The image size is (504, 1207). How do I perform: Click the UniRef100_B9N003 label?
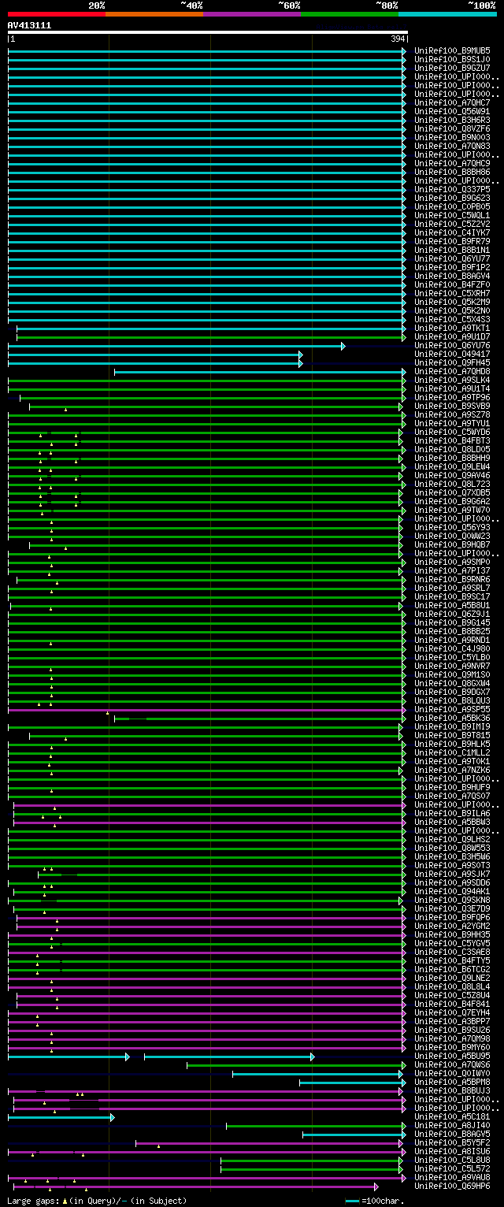tap(452, 137)
